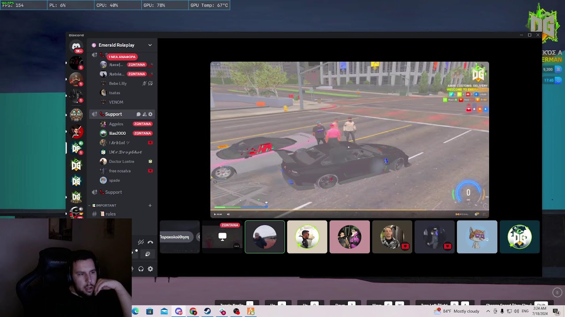Toggle noise suppression in voice panel
The image size is (565, 317).
point(141,242)
